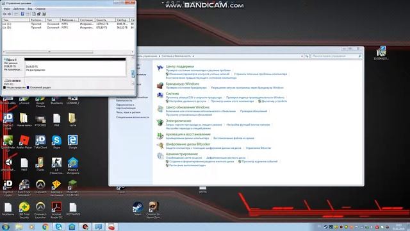
Task: Click the Система computer icon
Action: (x=160, y=95)
